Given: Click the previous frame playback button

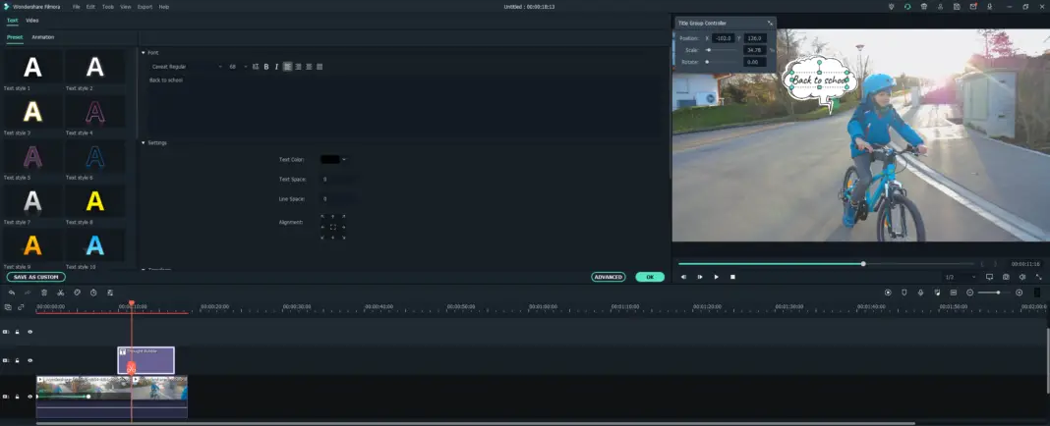Looking at the screenshot, I should coord(683,277).
